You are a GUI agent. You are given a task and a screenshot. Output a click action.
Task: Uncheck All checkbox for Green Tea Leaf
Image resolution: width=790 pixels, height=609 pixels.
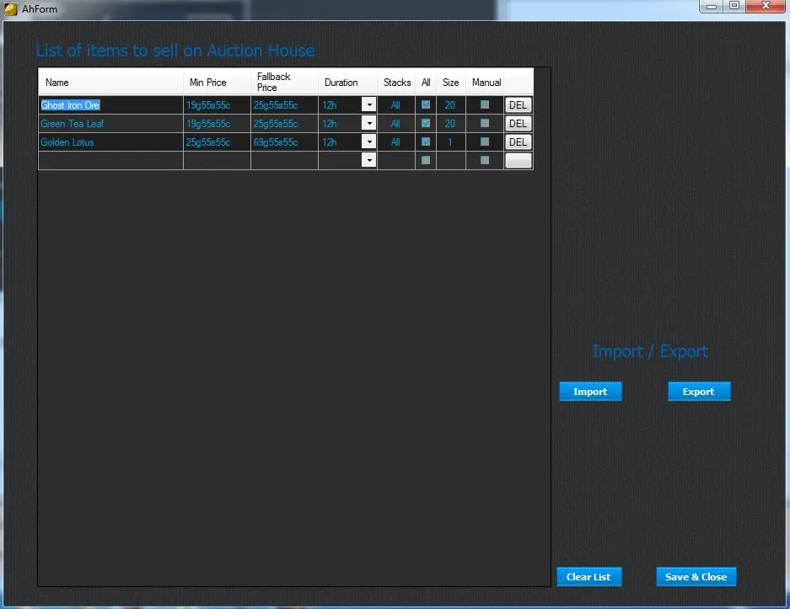point(426,124)
